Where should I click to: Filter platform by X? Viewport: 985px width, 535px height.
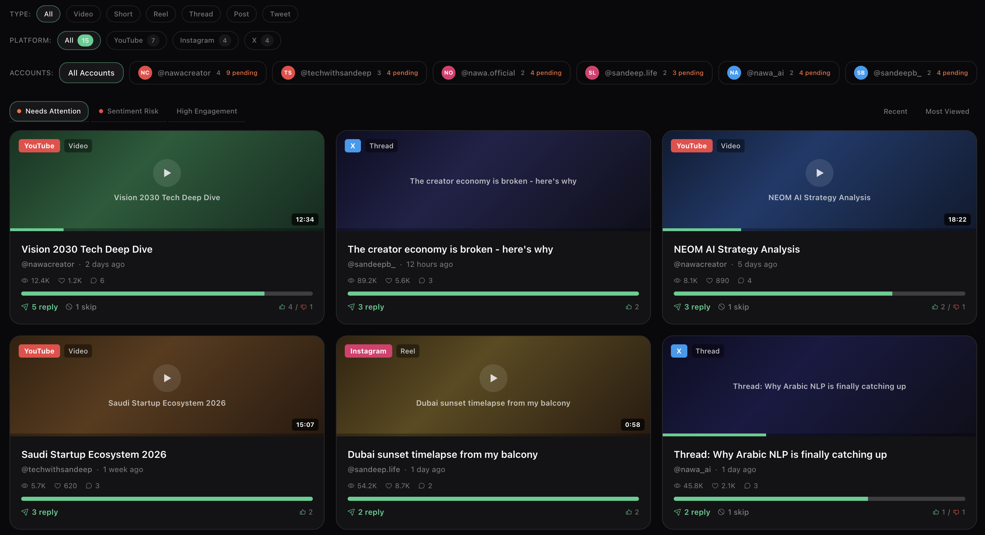[262, 40]
